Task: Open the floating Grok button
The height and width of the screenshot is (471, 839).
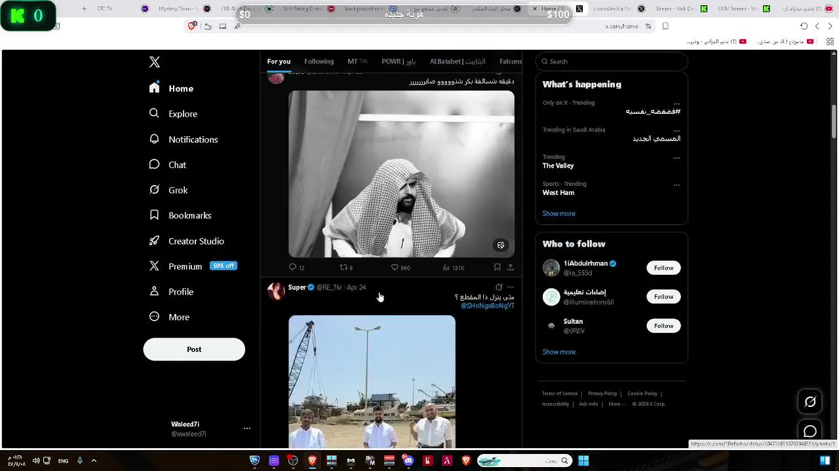Action: [810, 402]
